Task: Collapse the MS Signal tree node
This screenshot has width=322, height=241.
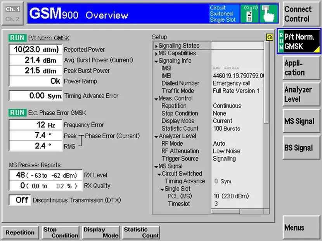Action: (x=156, y=167)
